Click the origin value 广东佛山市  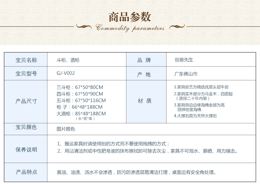point(186,74)
